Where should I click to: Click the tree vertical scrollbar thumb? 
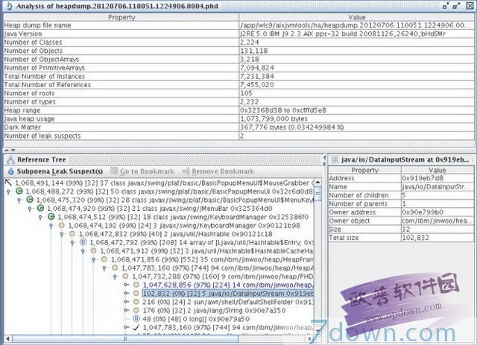pyautogui.click(x=318, y=194)
